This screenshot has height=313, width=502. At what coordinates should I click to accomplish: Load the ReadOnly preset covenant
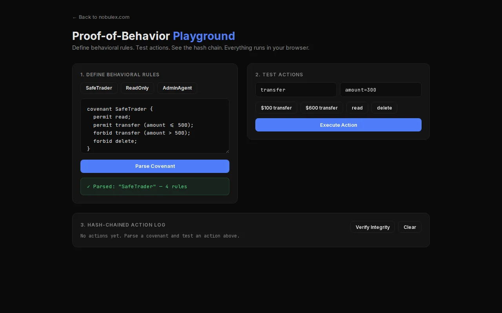click(137, 88)
